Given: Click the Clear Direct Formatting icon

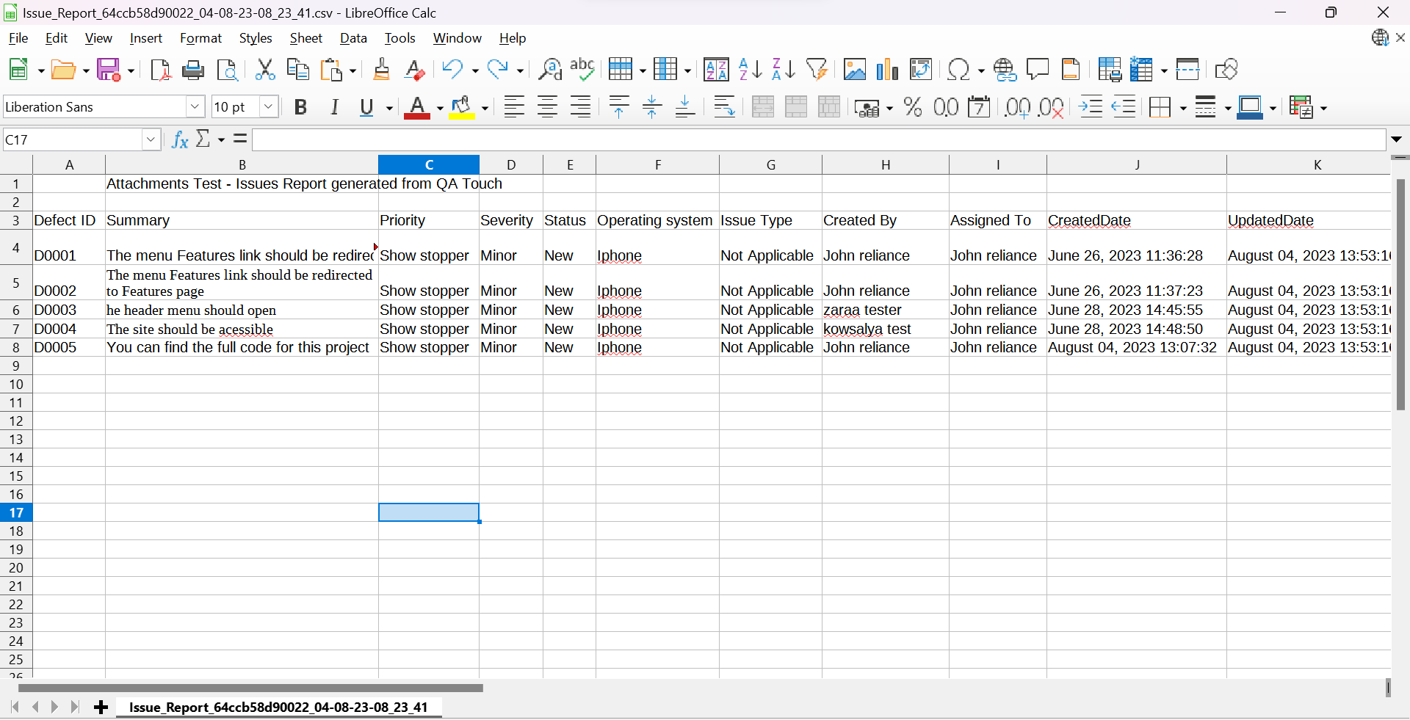Looking at the screenshot, I should coord(415,70).
